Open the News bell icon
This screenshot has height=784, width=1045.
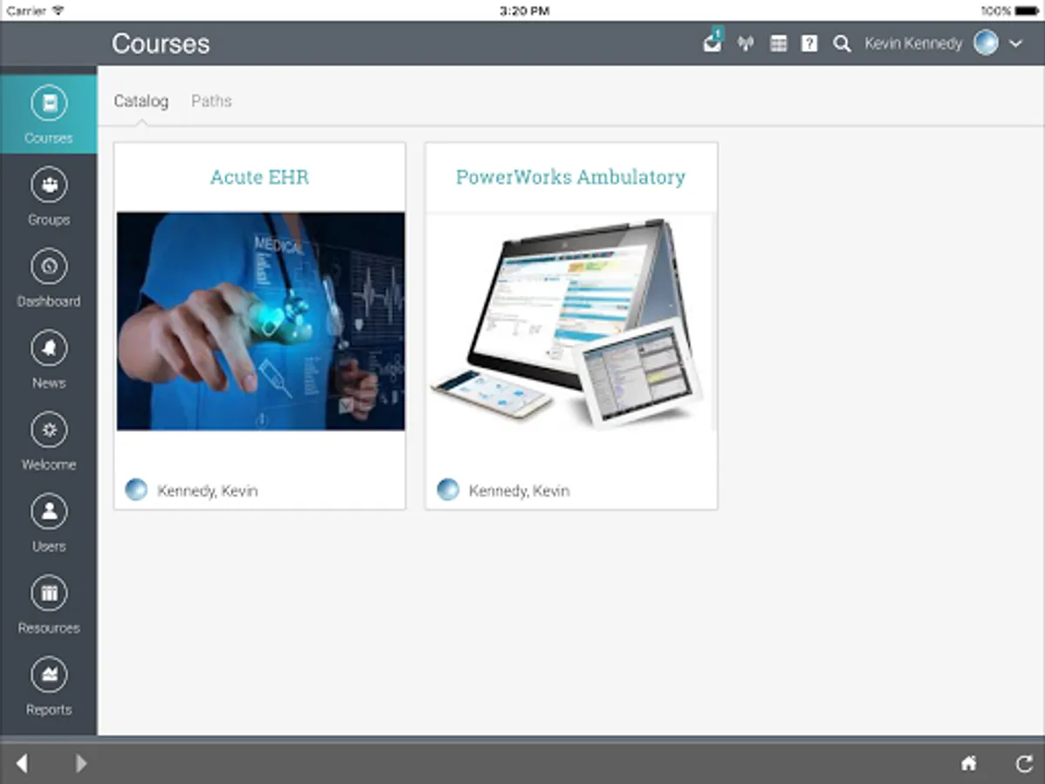click(49, 348)
